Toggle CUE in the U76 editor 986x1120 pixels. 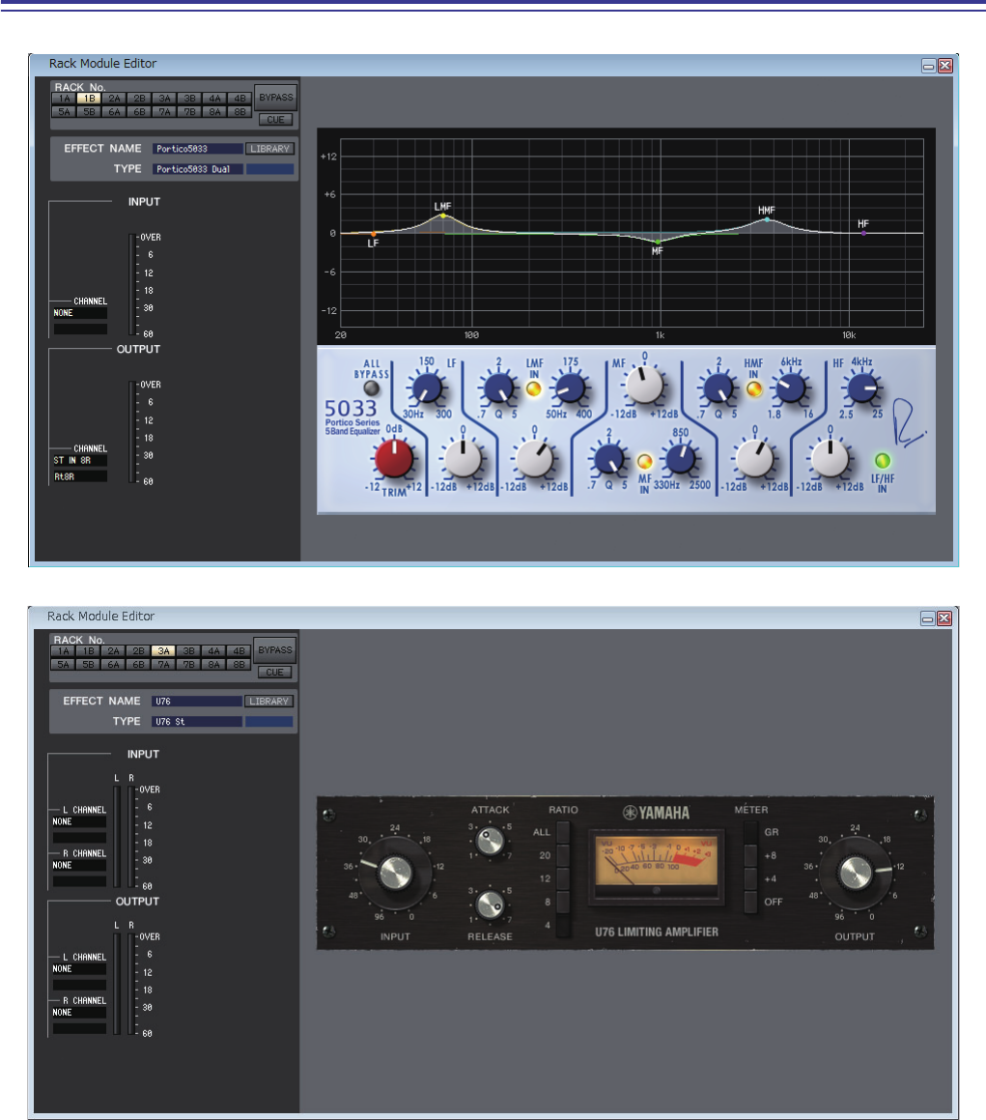[275, 673]
